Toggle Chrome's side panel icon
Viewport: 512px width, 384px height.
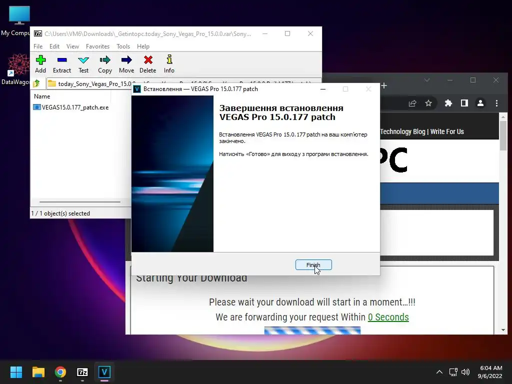pos(464,103)
